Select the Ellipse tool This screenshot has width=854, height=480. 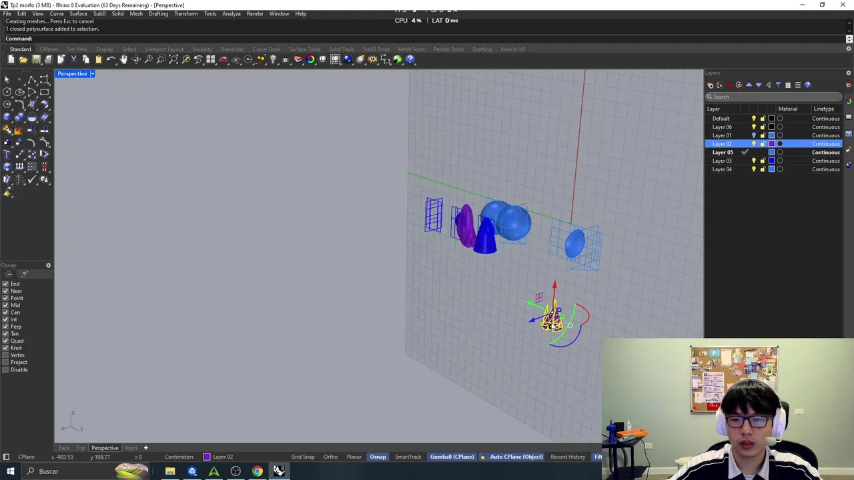pyautogui.click(x=19, y=91)
